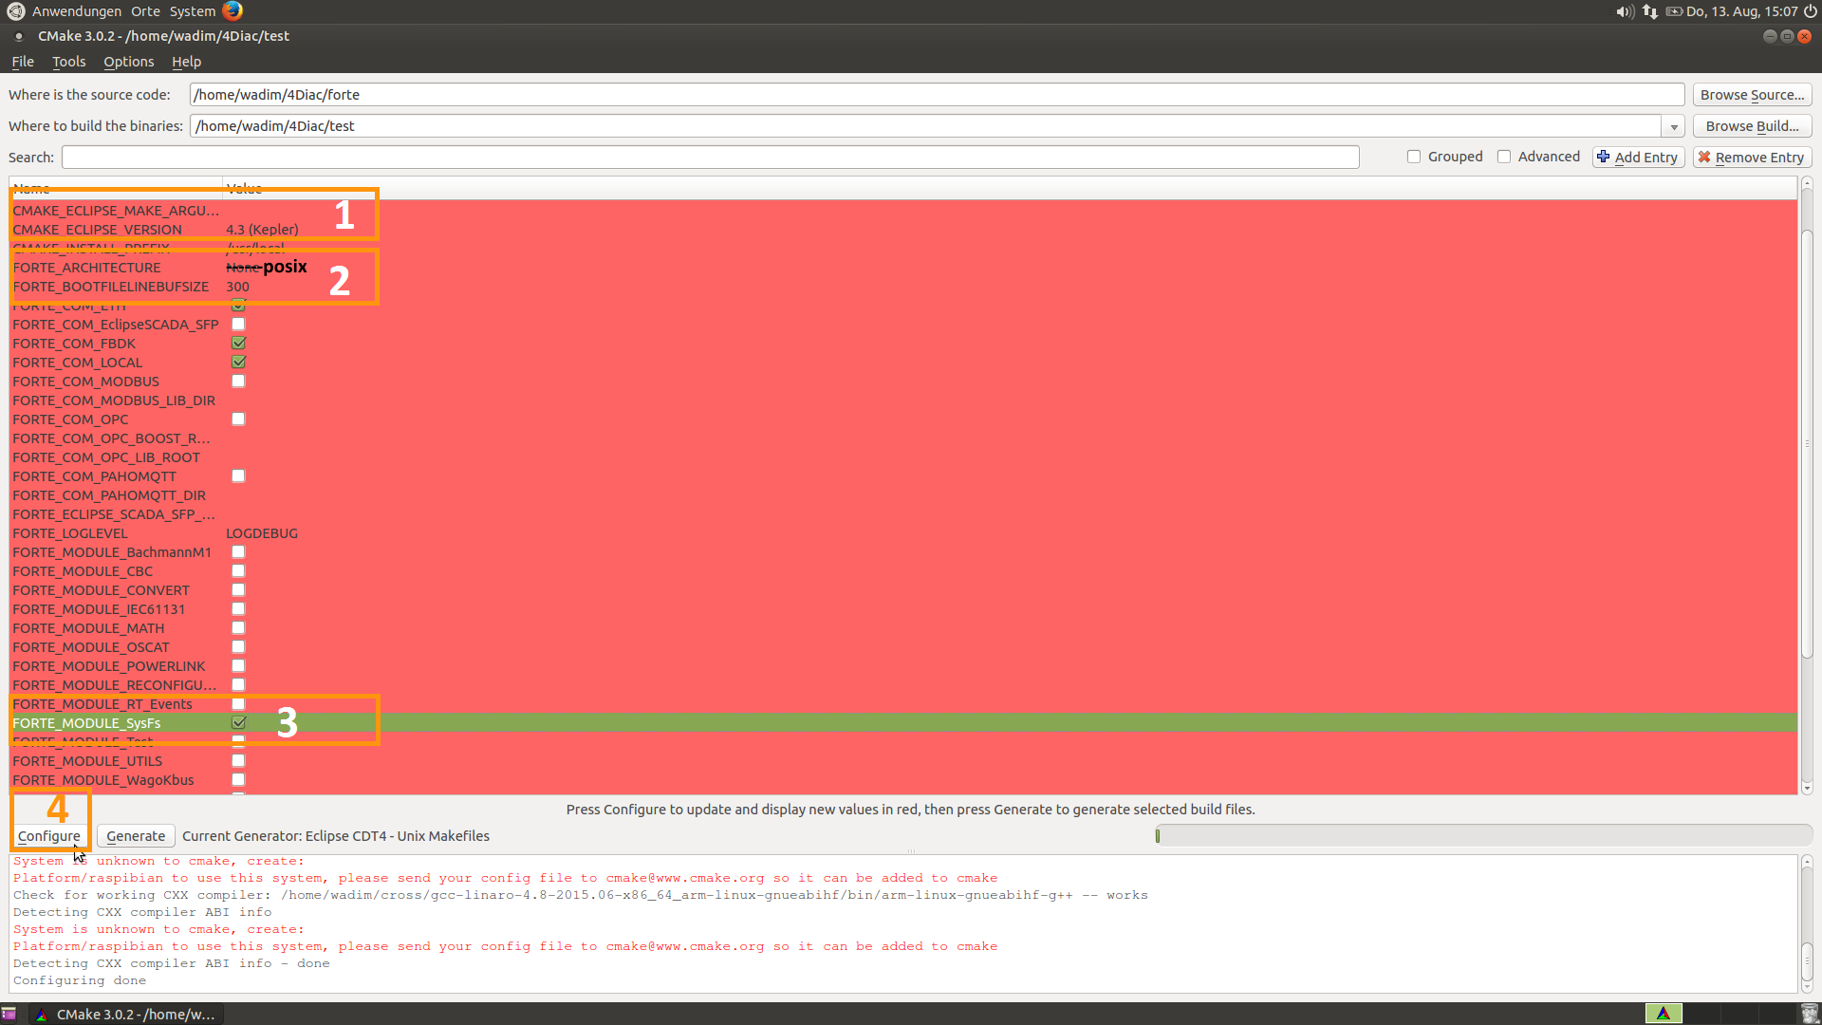Click the triangle indicator icon at bottom right
The image size is (1822, 1025).
click(1664, 1013)
